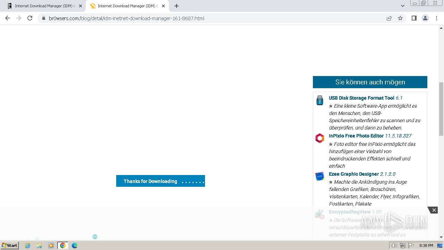
Task: Open Microsoft Edge from taskbar
Action: (x=75, y=245)
